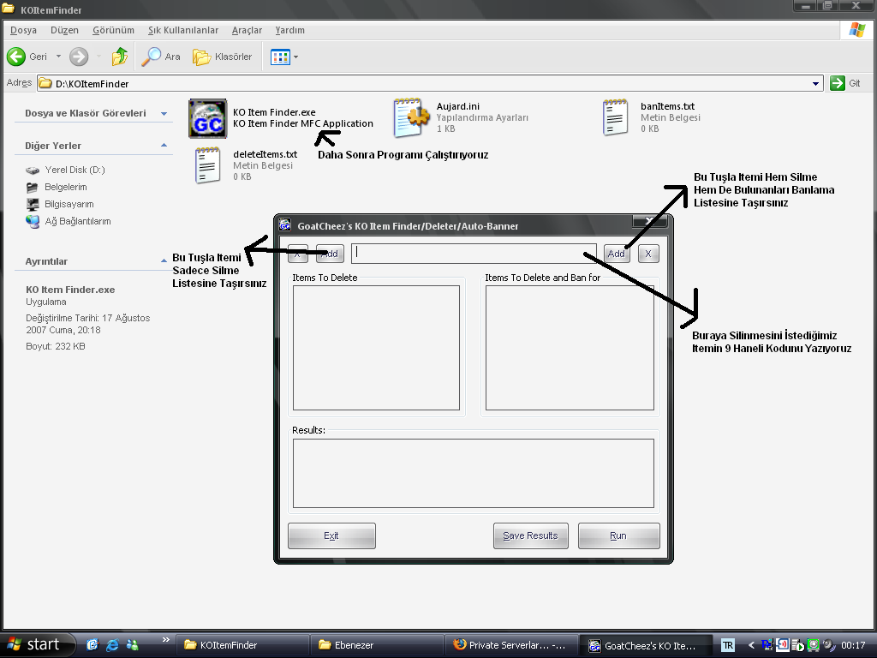
Task: Click left X button beside delete Add
Action: pos(297,254)
